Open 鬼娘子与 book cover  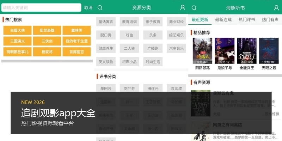pyautogui.click(x=225, y=51)
